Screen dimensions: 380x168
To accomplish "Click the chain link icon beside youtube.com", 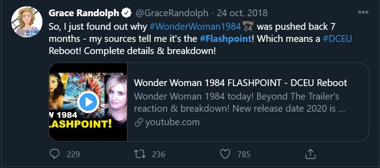I will click(x=139, y=123).
